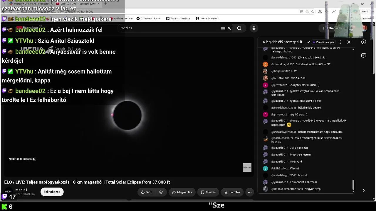Open The best ChatBot bookmark
Viewport: 376px width, 211px height.
tap(179, 18)
